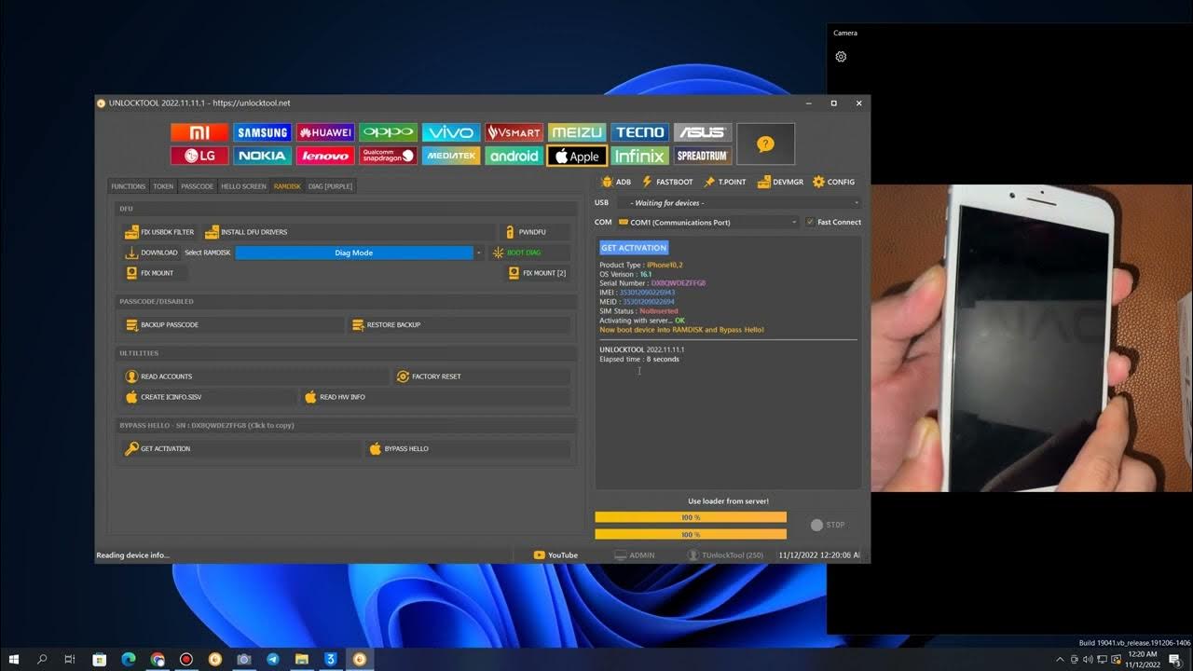1193x671 pixels.
Task: Select the Infinix brand tile
Action: pyautogui.click(x=640, y=156)
